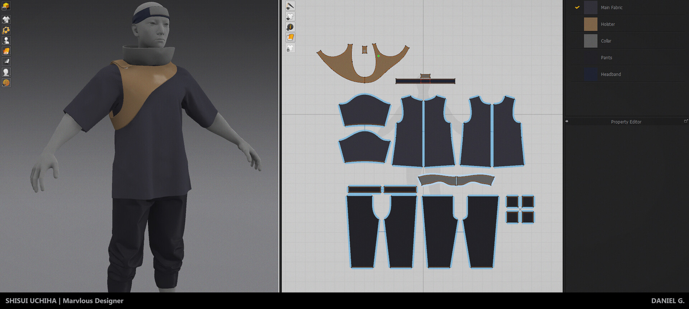This screenshot has width=689, height=309.
Task: Select the leftmost pants leg pattern
Action: click(x=362, y=233)
